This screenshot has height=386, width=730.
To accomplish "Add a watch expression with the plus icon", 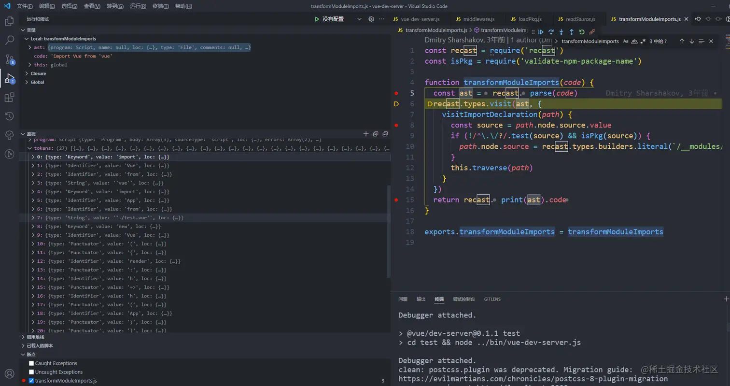I will (x=366, y=134).
